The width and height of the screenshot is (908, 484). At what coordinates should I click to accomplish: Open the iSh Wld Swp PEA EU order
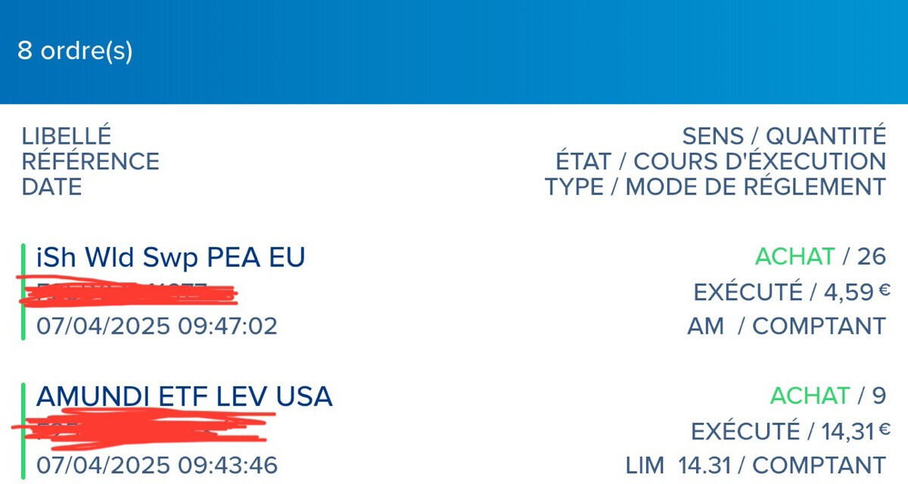pyautogui.click(x=171, y=258)
